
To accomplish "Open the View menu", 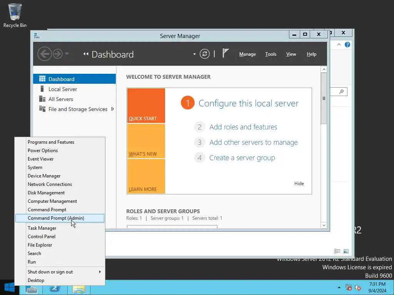I will (x=291, y=54).
